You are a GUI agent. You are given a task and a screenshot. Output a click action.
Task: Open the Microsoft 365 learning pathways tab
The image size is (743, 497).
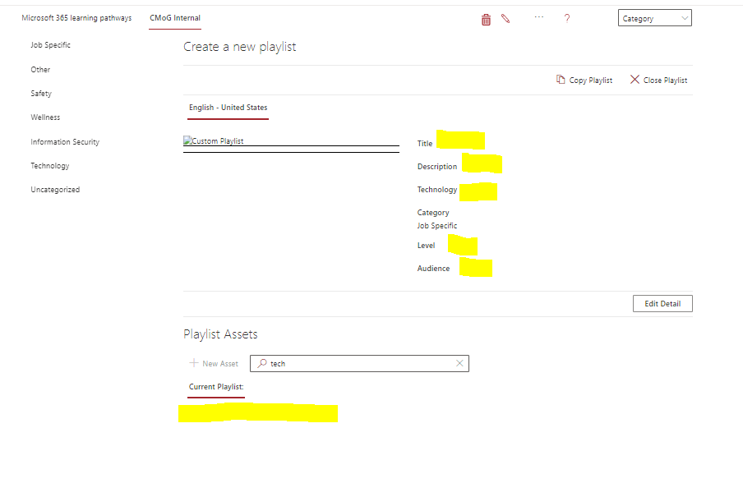click(x=77, y=16)
